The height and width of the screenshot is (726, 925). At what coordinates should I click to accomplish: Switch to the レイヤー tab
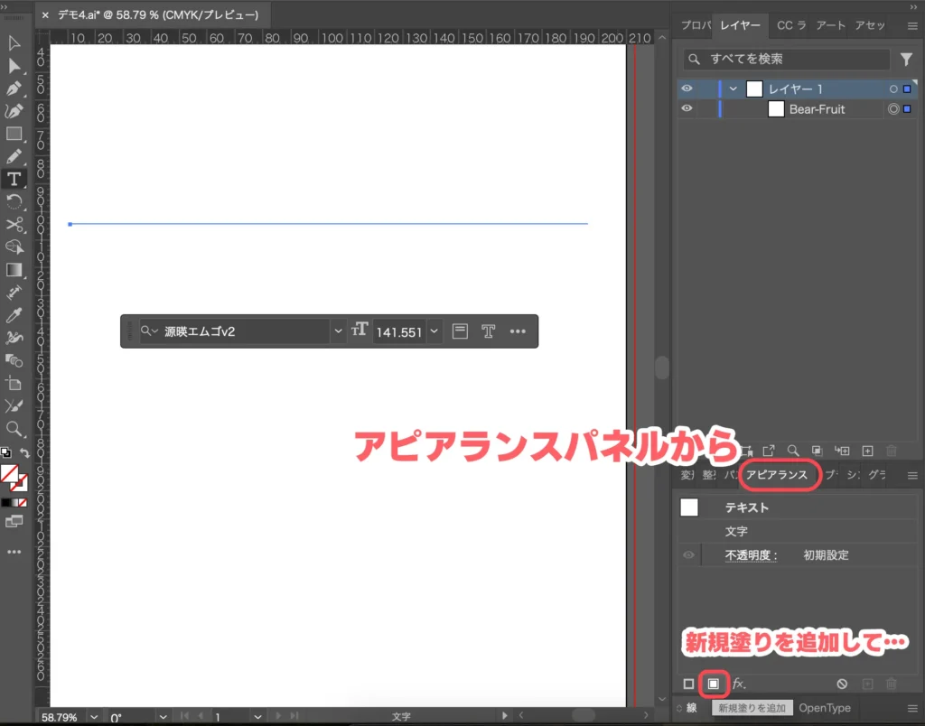(740, 25)
